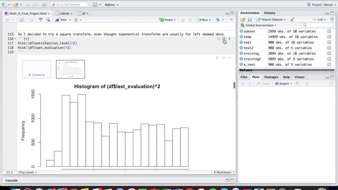Expand the test2 data frame row
This screenshot has width=338, height=190.
point(241,48)
